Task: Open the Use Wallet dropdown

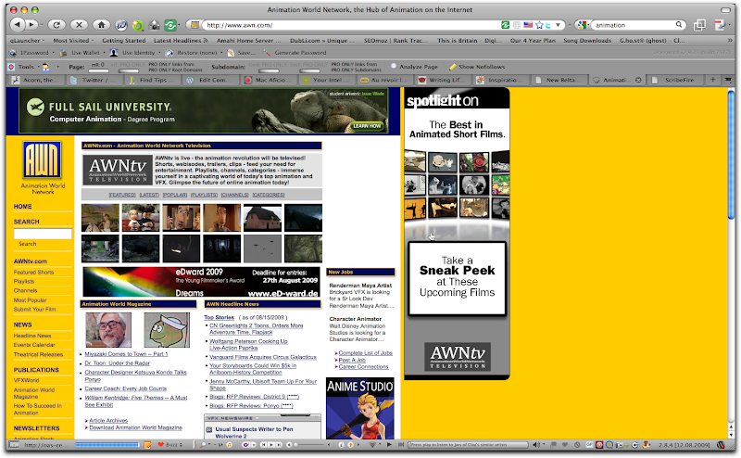Action: 105,53
